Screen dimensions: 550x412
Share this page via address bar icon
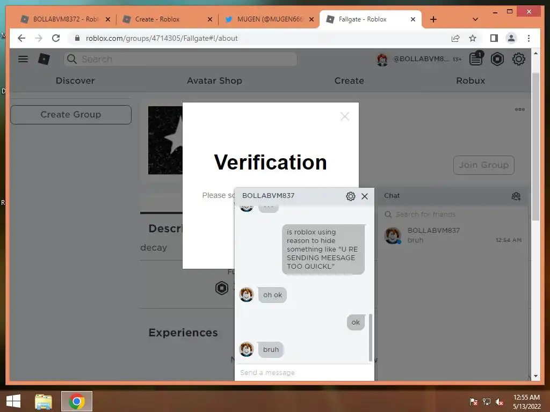[455, 38]
